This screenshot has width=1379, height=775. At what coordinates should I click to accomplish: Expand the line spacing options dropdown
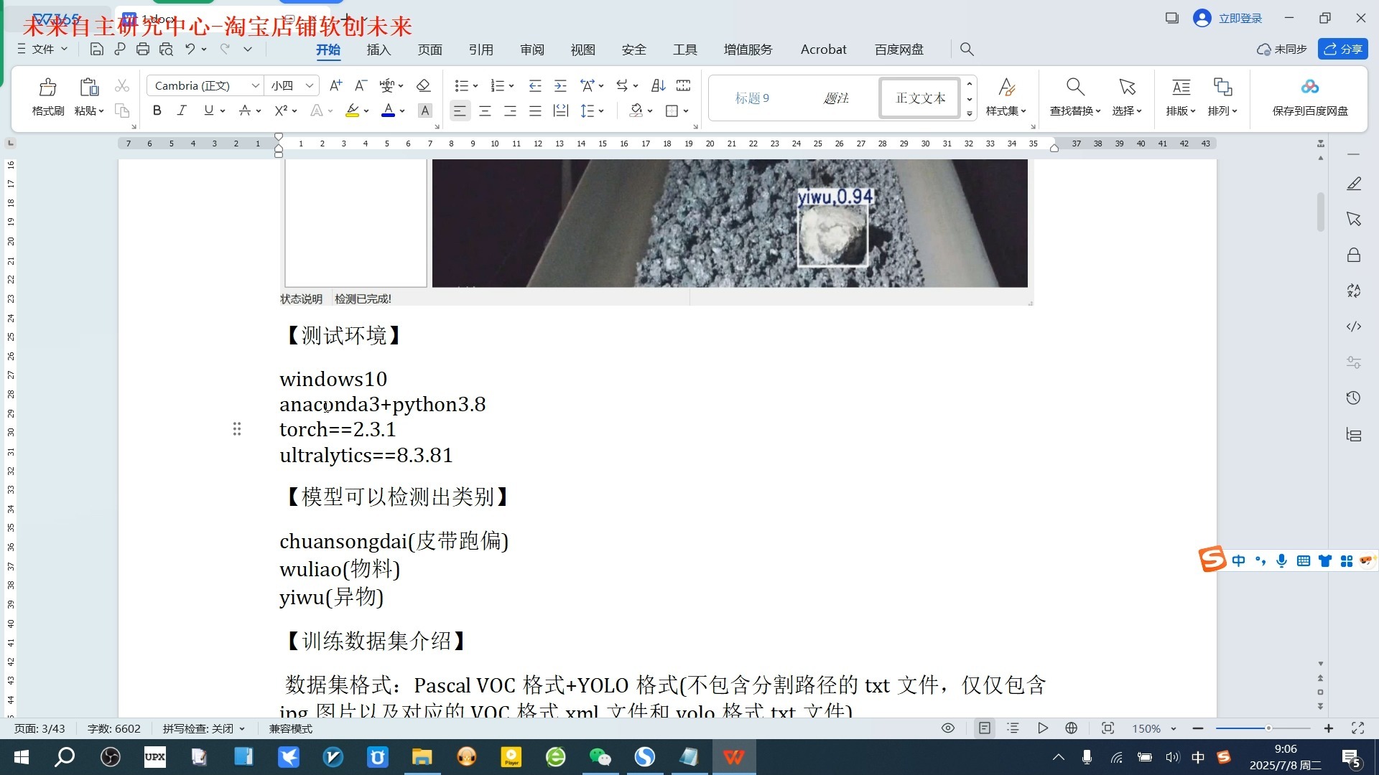coord(602,111)
